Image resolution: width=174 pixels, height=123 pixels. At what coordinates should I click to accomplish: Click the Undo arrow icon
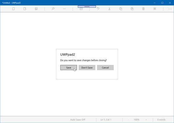tap(98, 9)
